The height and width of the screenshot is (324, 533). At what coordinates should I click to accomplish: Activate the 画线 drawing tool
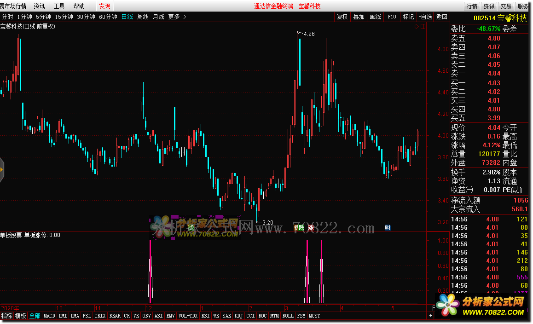(x=375, y=17)
